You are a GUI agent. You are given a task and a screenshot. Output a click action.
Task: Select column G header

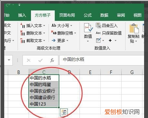coord(132,72)
